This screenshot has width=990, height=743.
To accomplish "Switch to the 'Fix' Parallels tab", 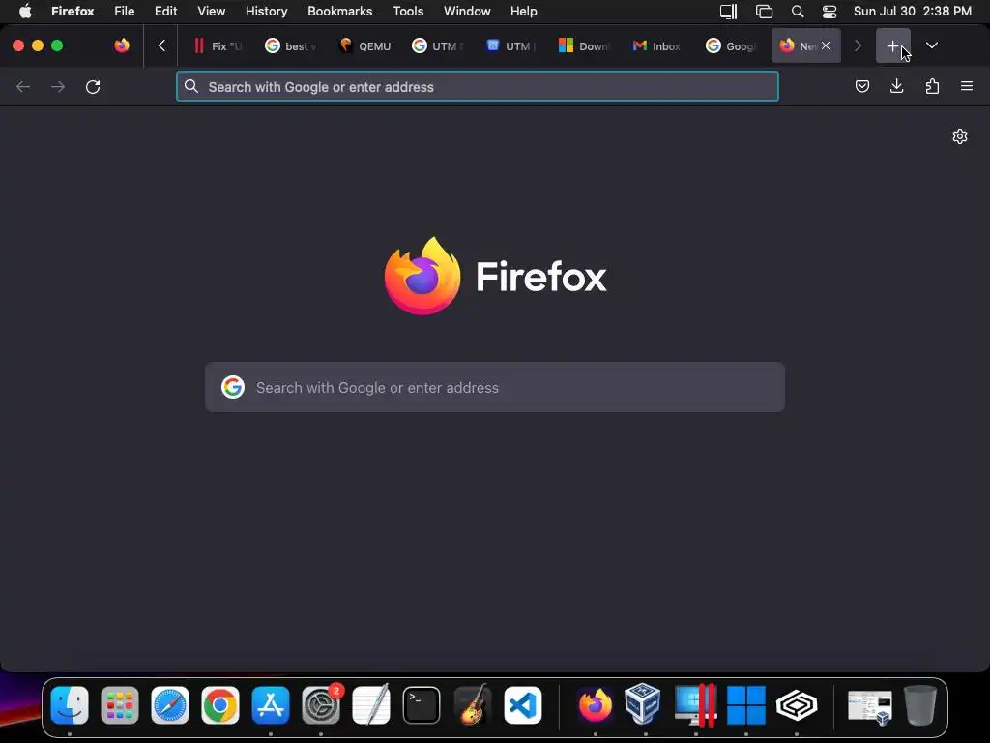I will 218,45.
